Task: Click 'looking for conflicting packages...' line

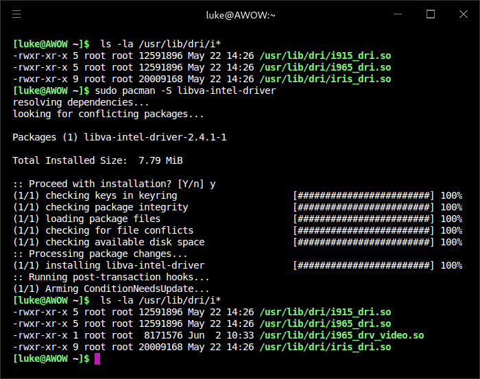Action: (108, 114)
